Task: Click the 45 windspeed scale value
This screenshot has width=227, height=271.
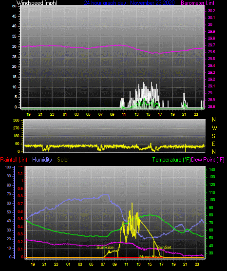Action: 14,17
